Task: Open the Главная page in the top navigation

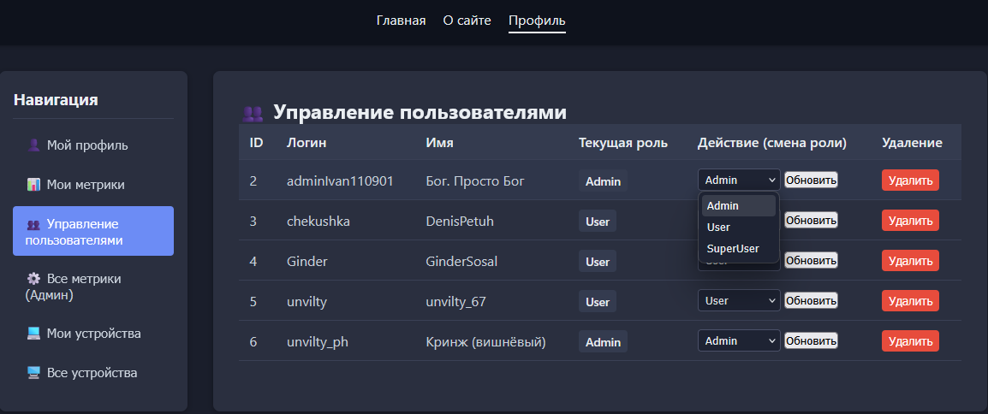Action: tap(401, 21)
